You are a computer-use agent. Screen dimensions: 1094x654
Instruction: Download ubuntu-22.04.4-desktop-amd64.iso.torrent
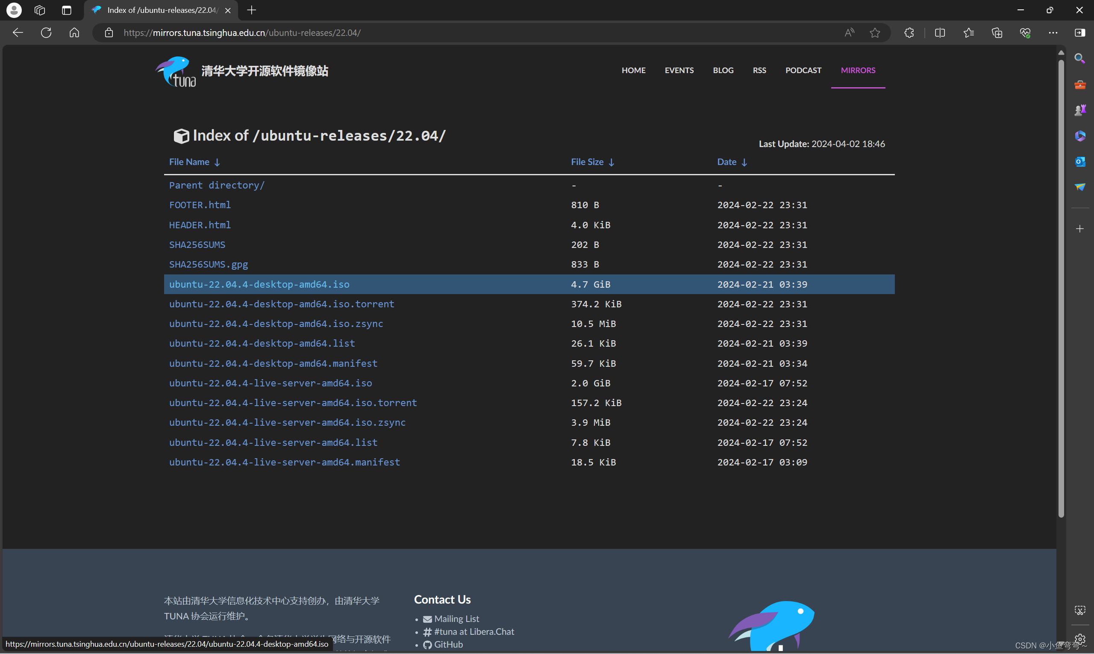click(x=282, y=304)
